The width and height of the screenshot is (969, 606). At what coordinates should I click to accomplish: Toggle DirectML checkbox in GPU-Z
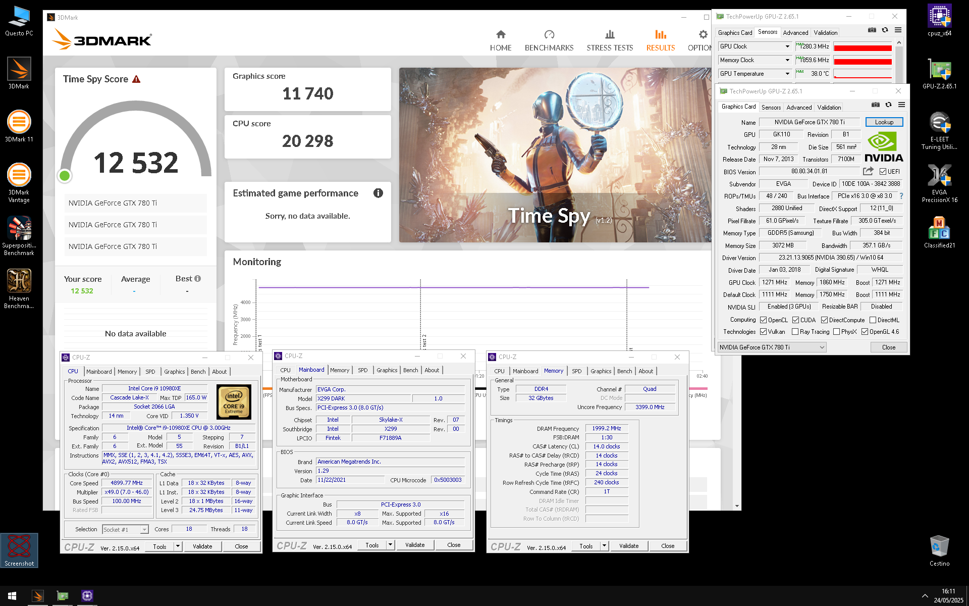click(873, 320)
